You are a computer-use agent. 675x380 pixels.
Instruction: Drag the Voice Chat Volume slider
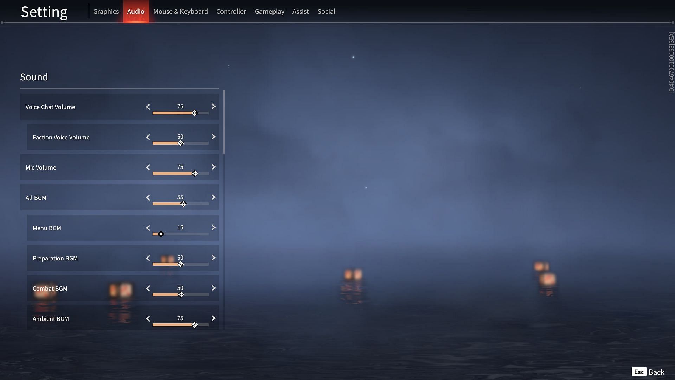(x=195, y=113)
